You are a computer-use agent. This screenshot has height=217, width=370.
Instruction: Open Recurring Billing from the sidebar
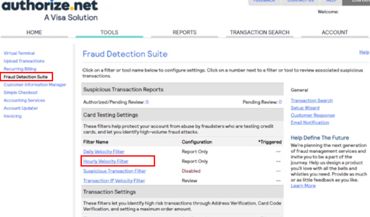coord(20,69)
